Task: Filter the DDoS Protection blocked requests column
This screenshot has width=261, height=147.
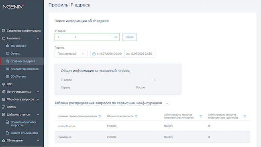Action: (x=201, y=116)
